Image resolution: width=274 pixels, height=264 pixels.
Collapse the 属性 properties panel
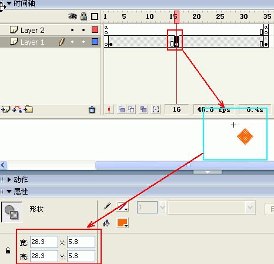(9, 192)
